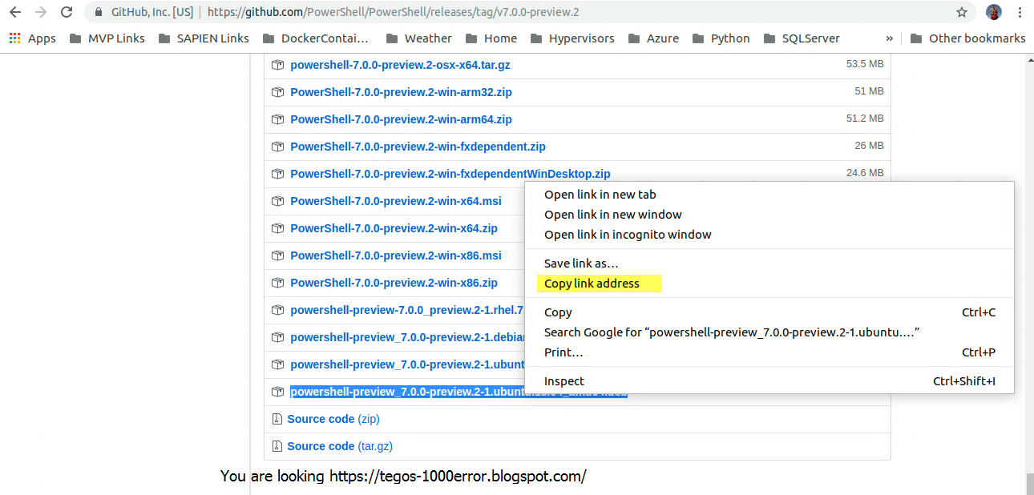This screenshot has height=495, width=1034.
Task: Reload the page with the refresh icon
Action: [x=67, y=12]
